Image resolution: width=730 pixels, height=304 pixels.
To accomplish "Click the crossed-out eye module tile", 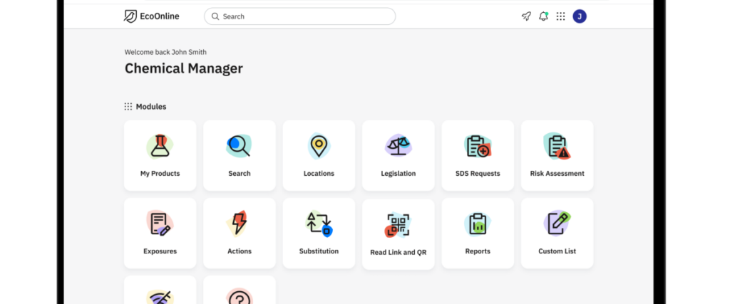I will pyautogui.click(x=160, y=293).
